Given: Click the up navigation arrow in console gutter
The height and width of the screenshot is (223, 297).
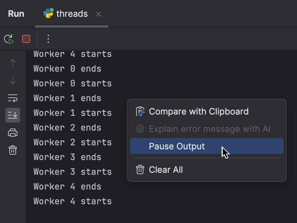Looking at the screenshot, I should click(x=12, y=63).
